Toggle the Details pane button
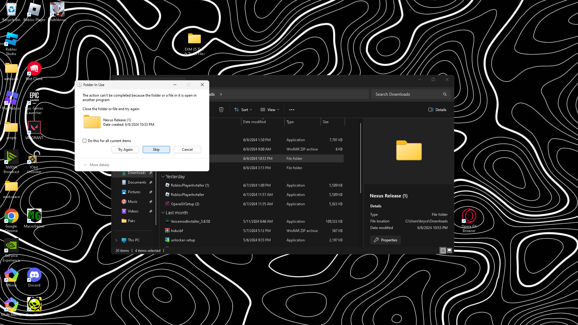 [437, 110]
